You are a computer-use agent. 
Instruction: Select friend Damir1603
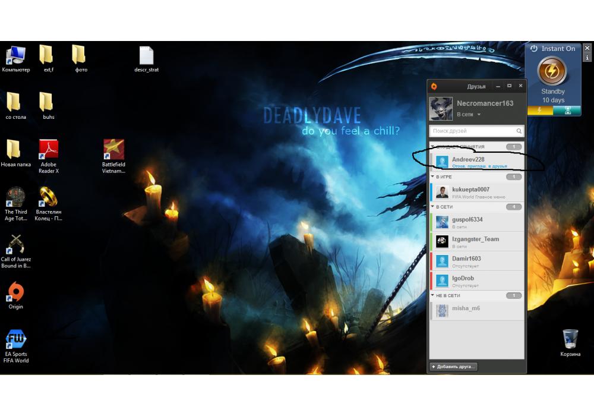coord(478,261)
